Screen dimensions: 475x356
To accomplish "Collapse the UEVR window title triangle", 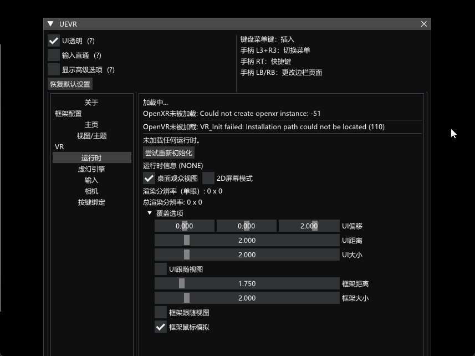I will (x=51, y=24).
